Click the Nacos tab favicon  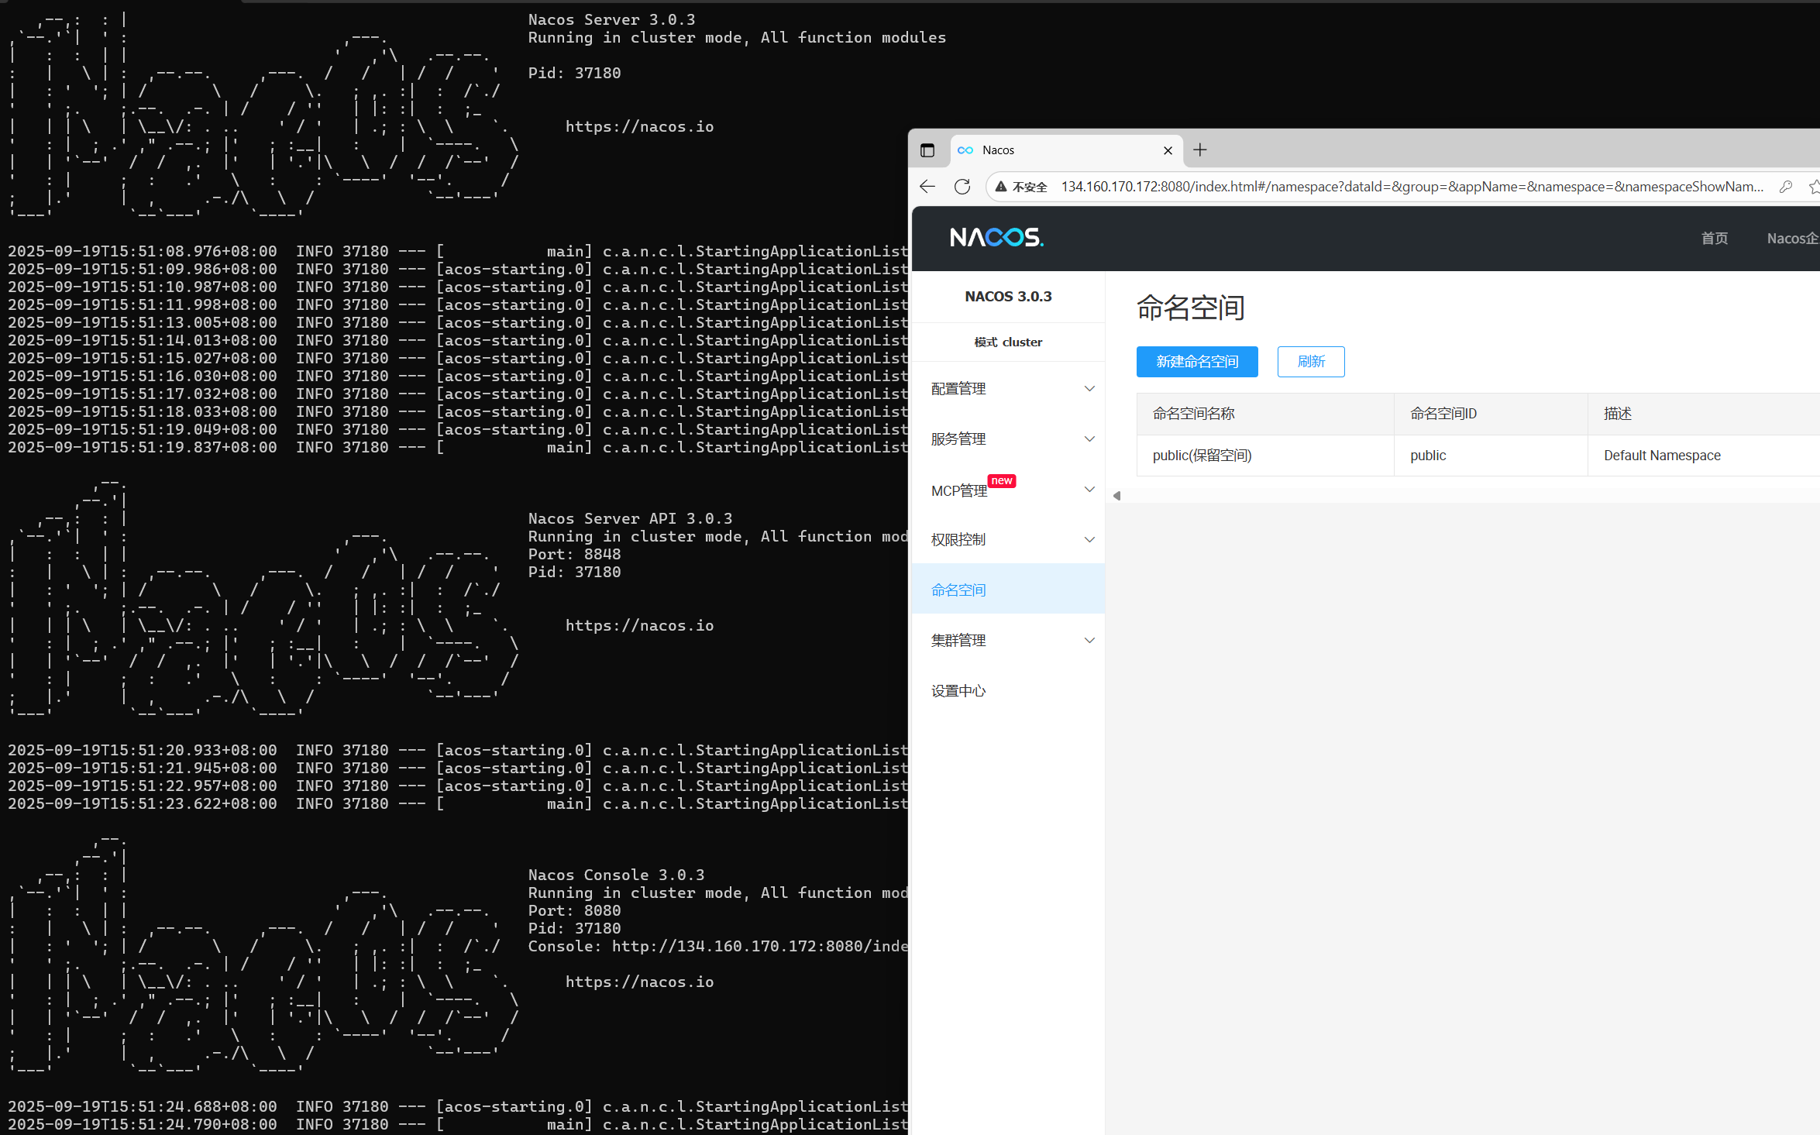[965, 150]
